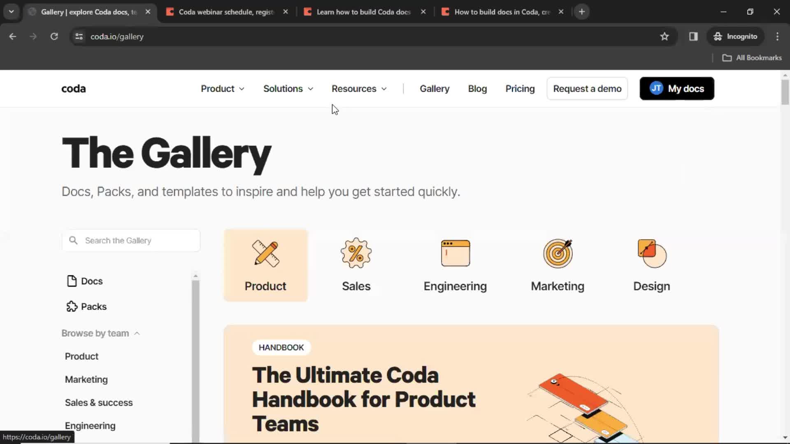
Task: Click Request a demo button
Action: pos(587,88)
